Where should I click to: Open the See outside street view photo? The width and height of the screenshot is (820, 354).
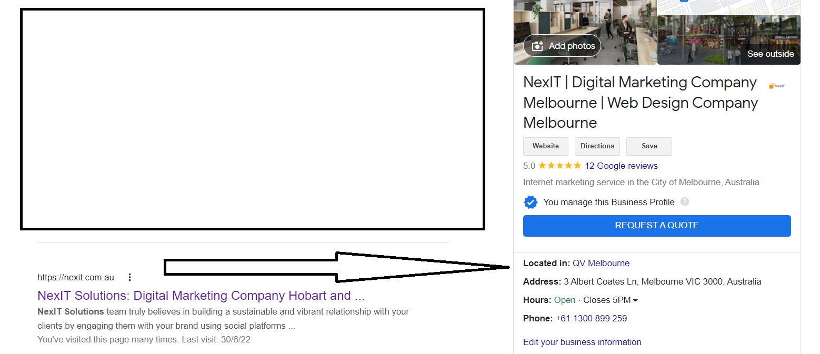click(x=728, y=40)
